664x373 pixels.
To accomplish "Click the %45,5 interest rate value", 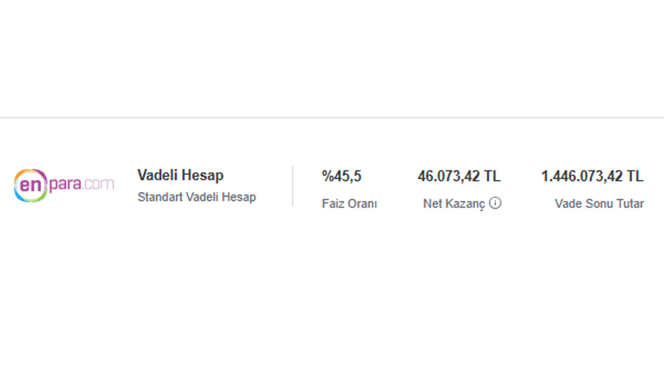I will [x=341, y=176].
